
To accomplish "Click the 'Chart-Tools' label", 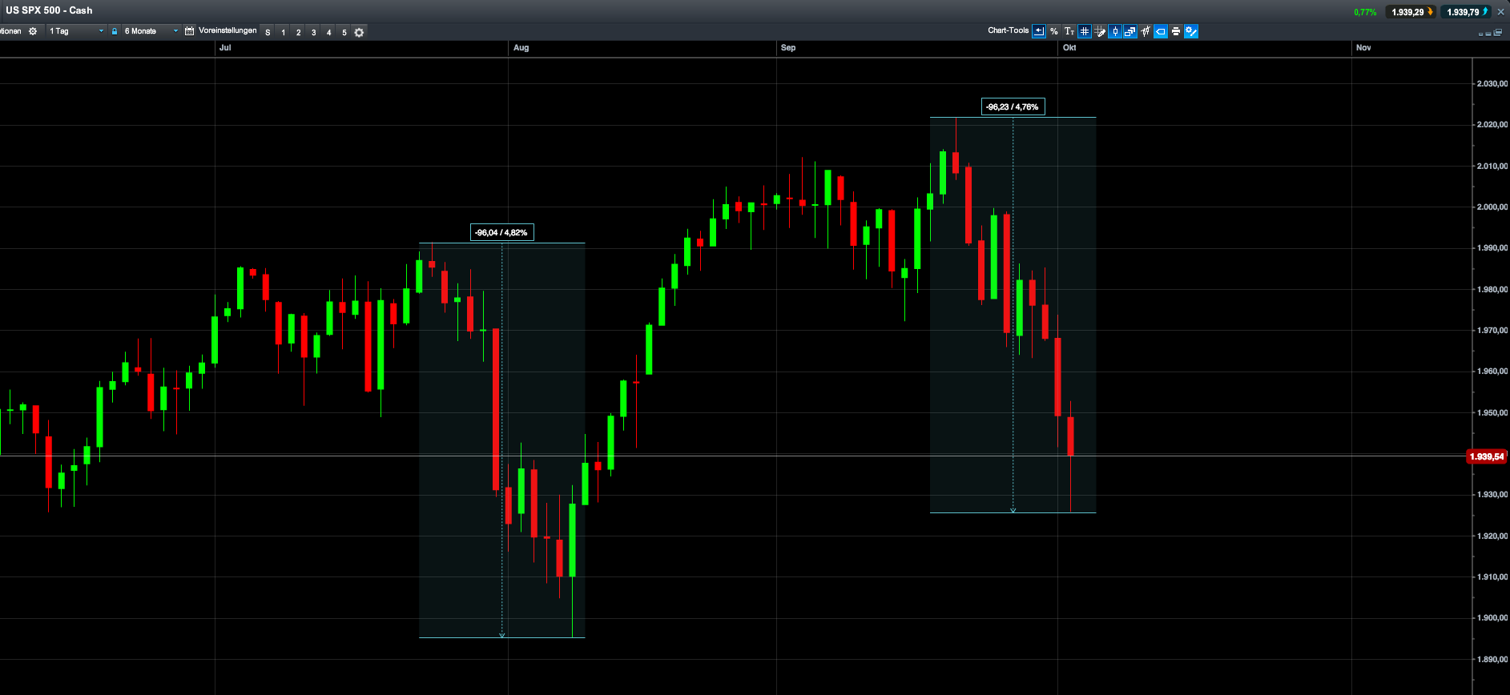I will click(x=1008, y=30).
